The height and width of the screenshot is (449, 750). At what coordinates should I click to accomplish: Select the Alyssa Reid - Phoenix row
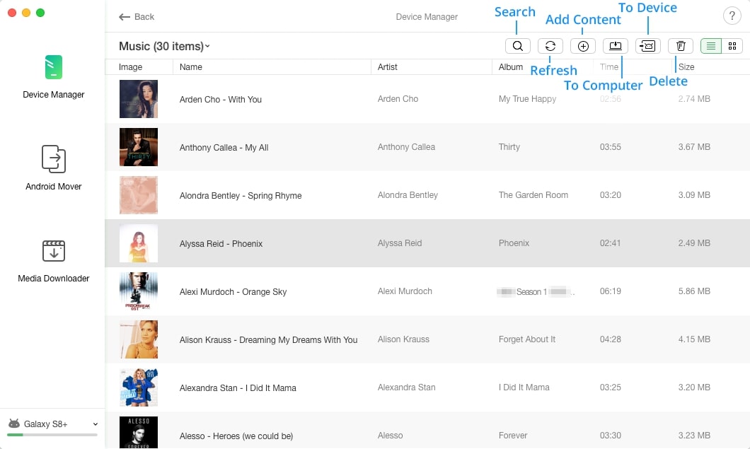pos(427,243)
